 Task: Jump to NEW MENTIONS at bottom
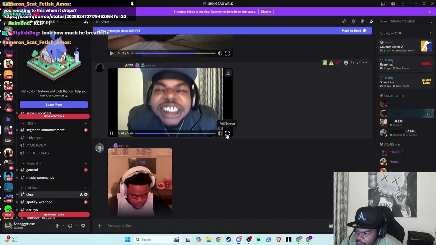pyautogui.click(x=54, y=215)
